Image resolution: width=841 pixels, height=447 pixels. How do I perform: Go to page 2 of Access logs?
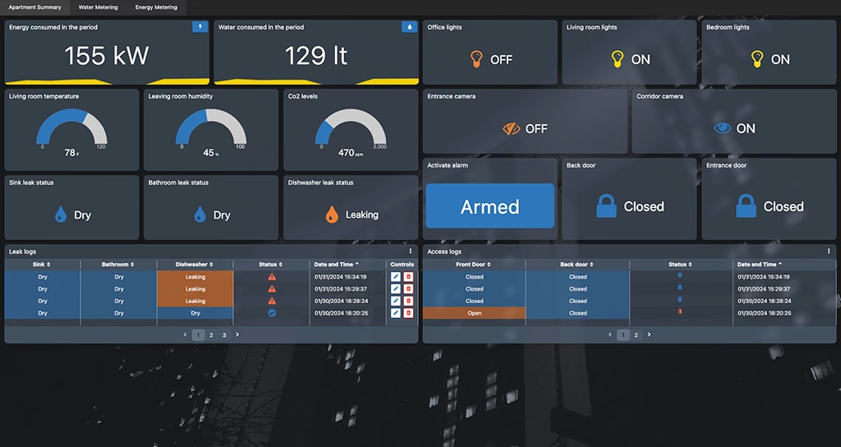(x=636, y=335)
